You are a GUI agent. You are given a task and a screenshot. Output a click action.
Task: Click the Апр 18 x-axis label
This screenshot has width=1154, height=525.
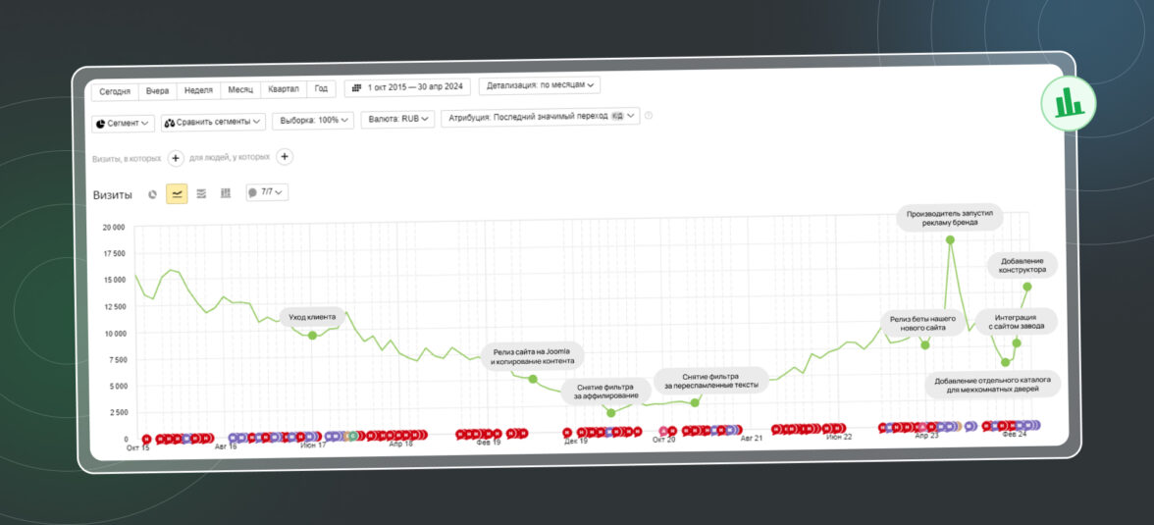tap(401, 444)
